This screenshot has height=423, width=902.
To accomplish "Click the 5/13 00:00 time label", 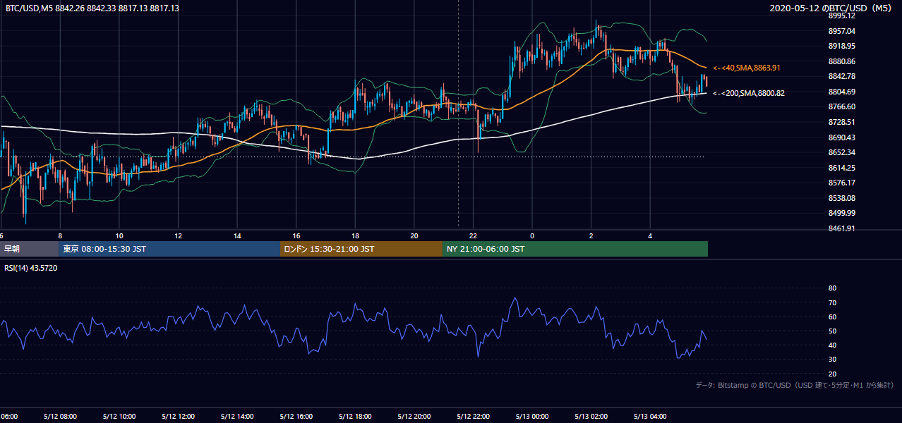I will point(532,417).
